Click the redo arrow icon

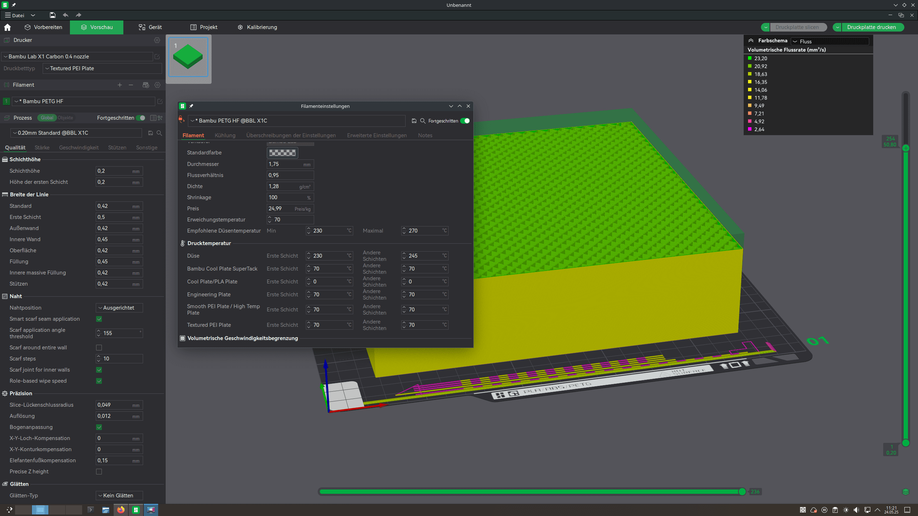[79, 15]
